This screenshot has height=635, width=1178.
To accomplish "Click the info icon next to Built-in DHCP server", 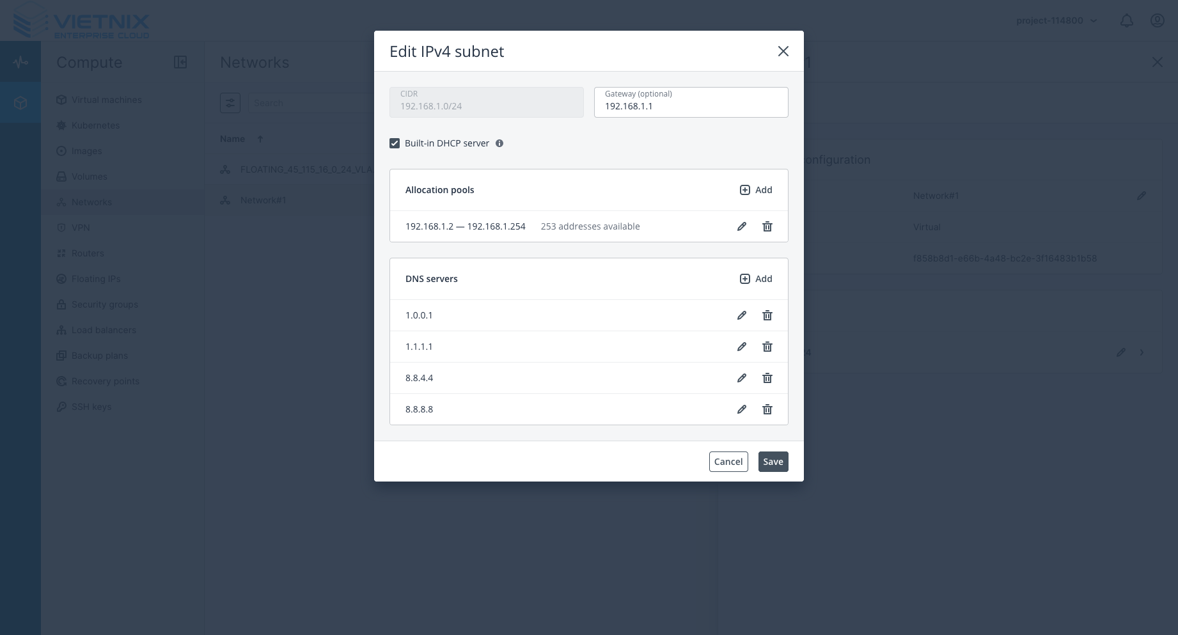I will click(x=499, y=143).
